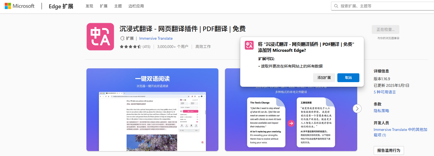Image resolution: width=434 pixels, height=156 pixels.
Task: Click the Microsoft logo
Action: click(x=20, y=6)
